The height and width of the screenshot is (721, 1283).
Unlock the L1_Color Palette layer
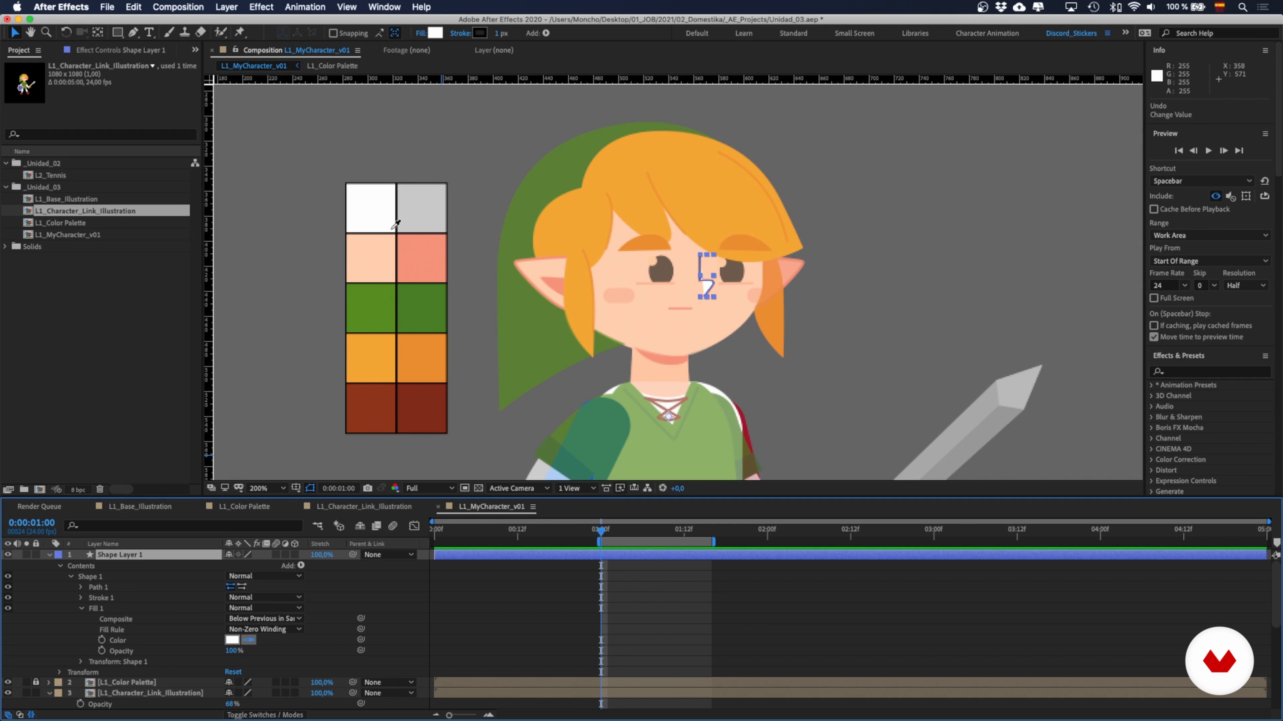pyautogui.click(x=36, y=682)
